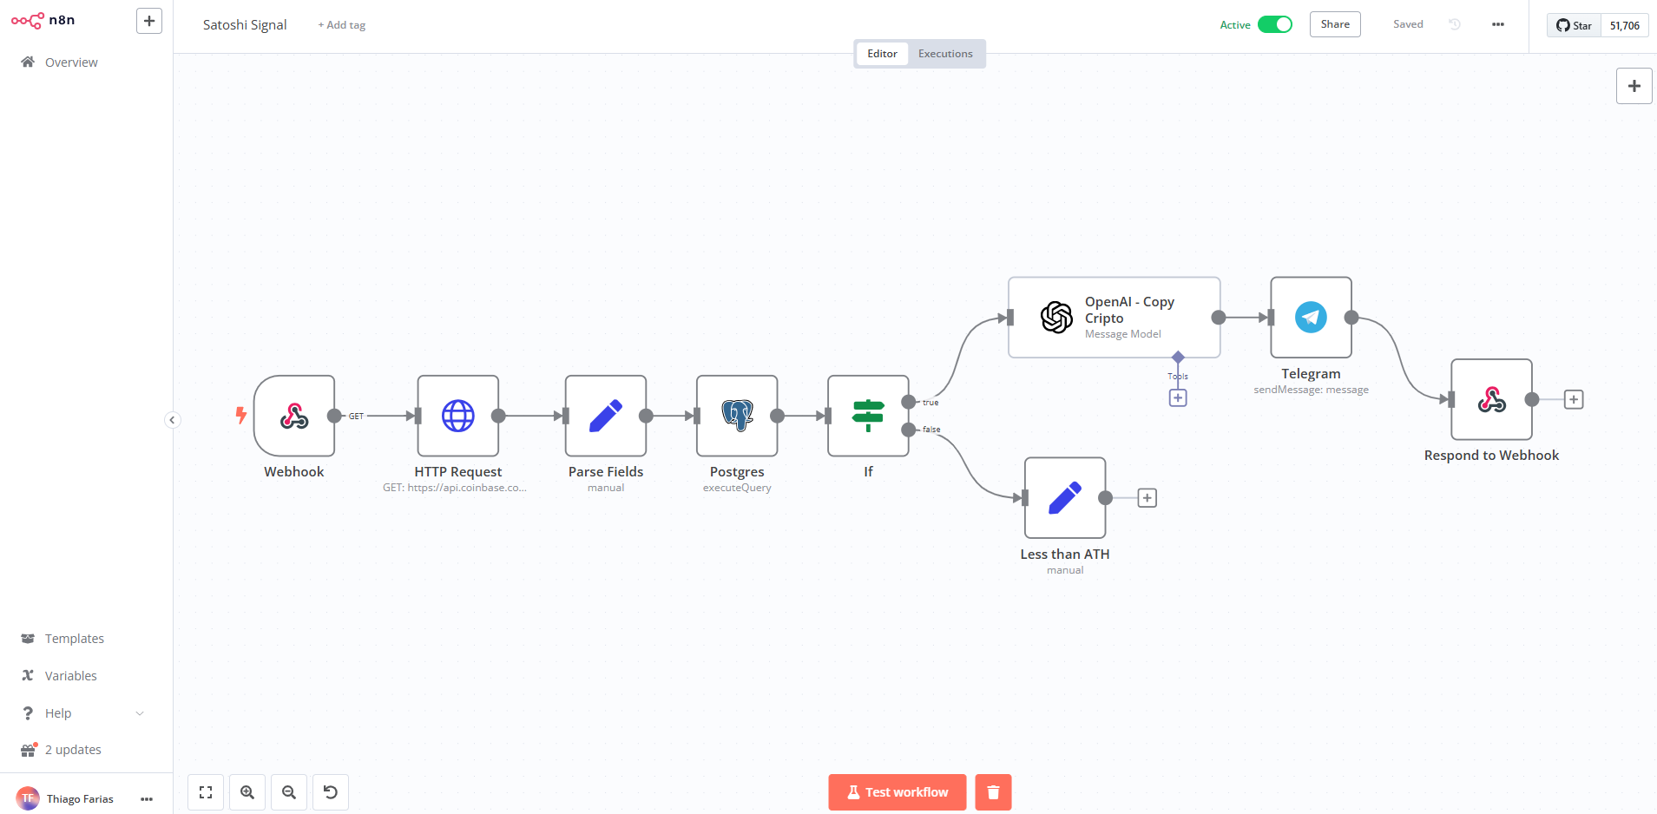
Task: Click the Webhook lightning trigger icon
Action: (241, 416)
